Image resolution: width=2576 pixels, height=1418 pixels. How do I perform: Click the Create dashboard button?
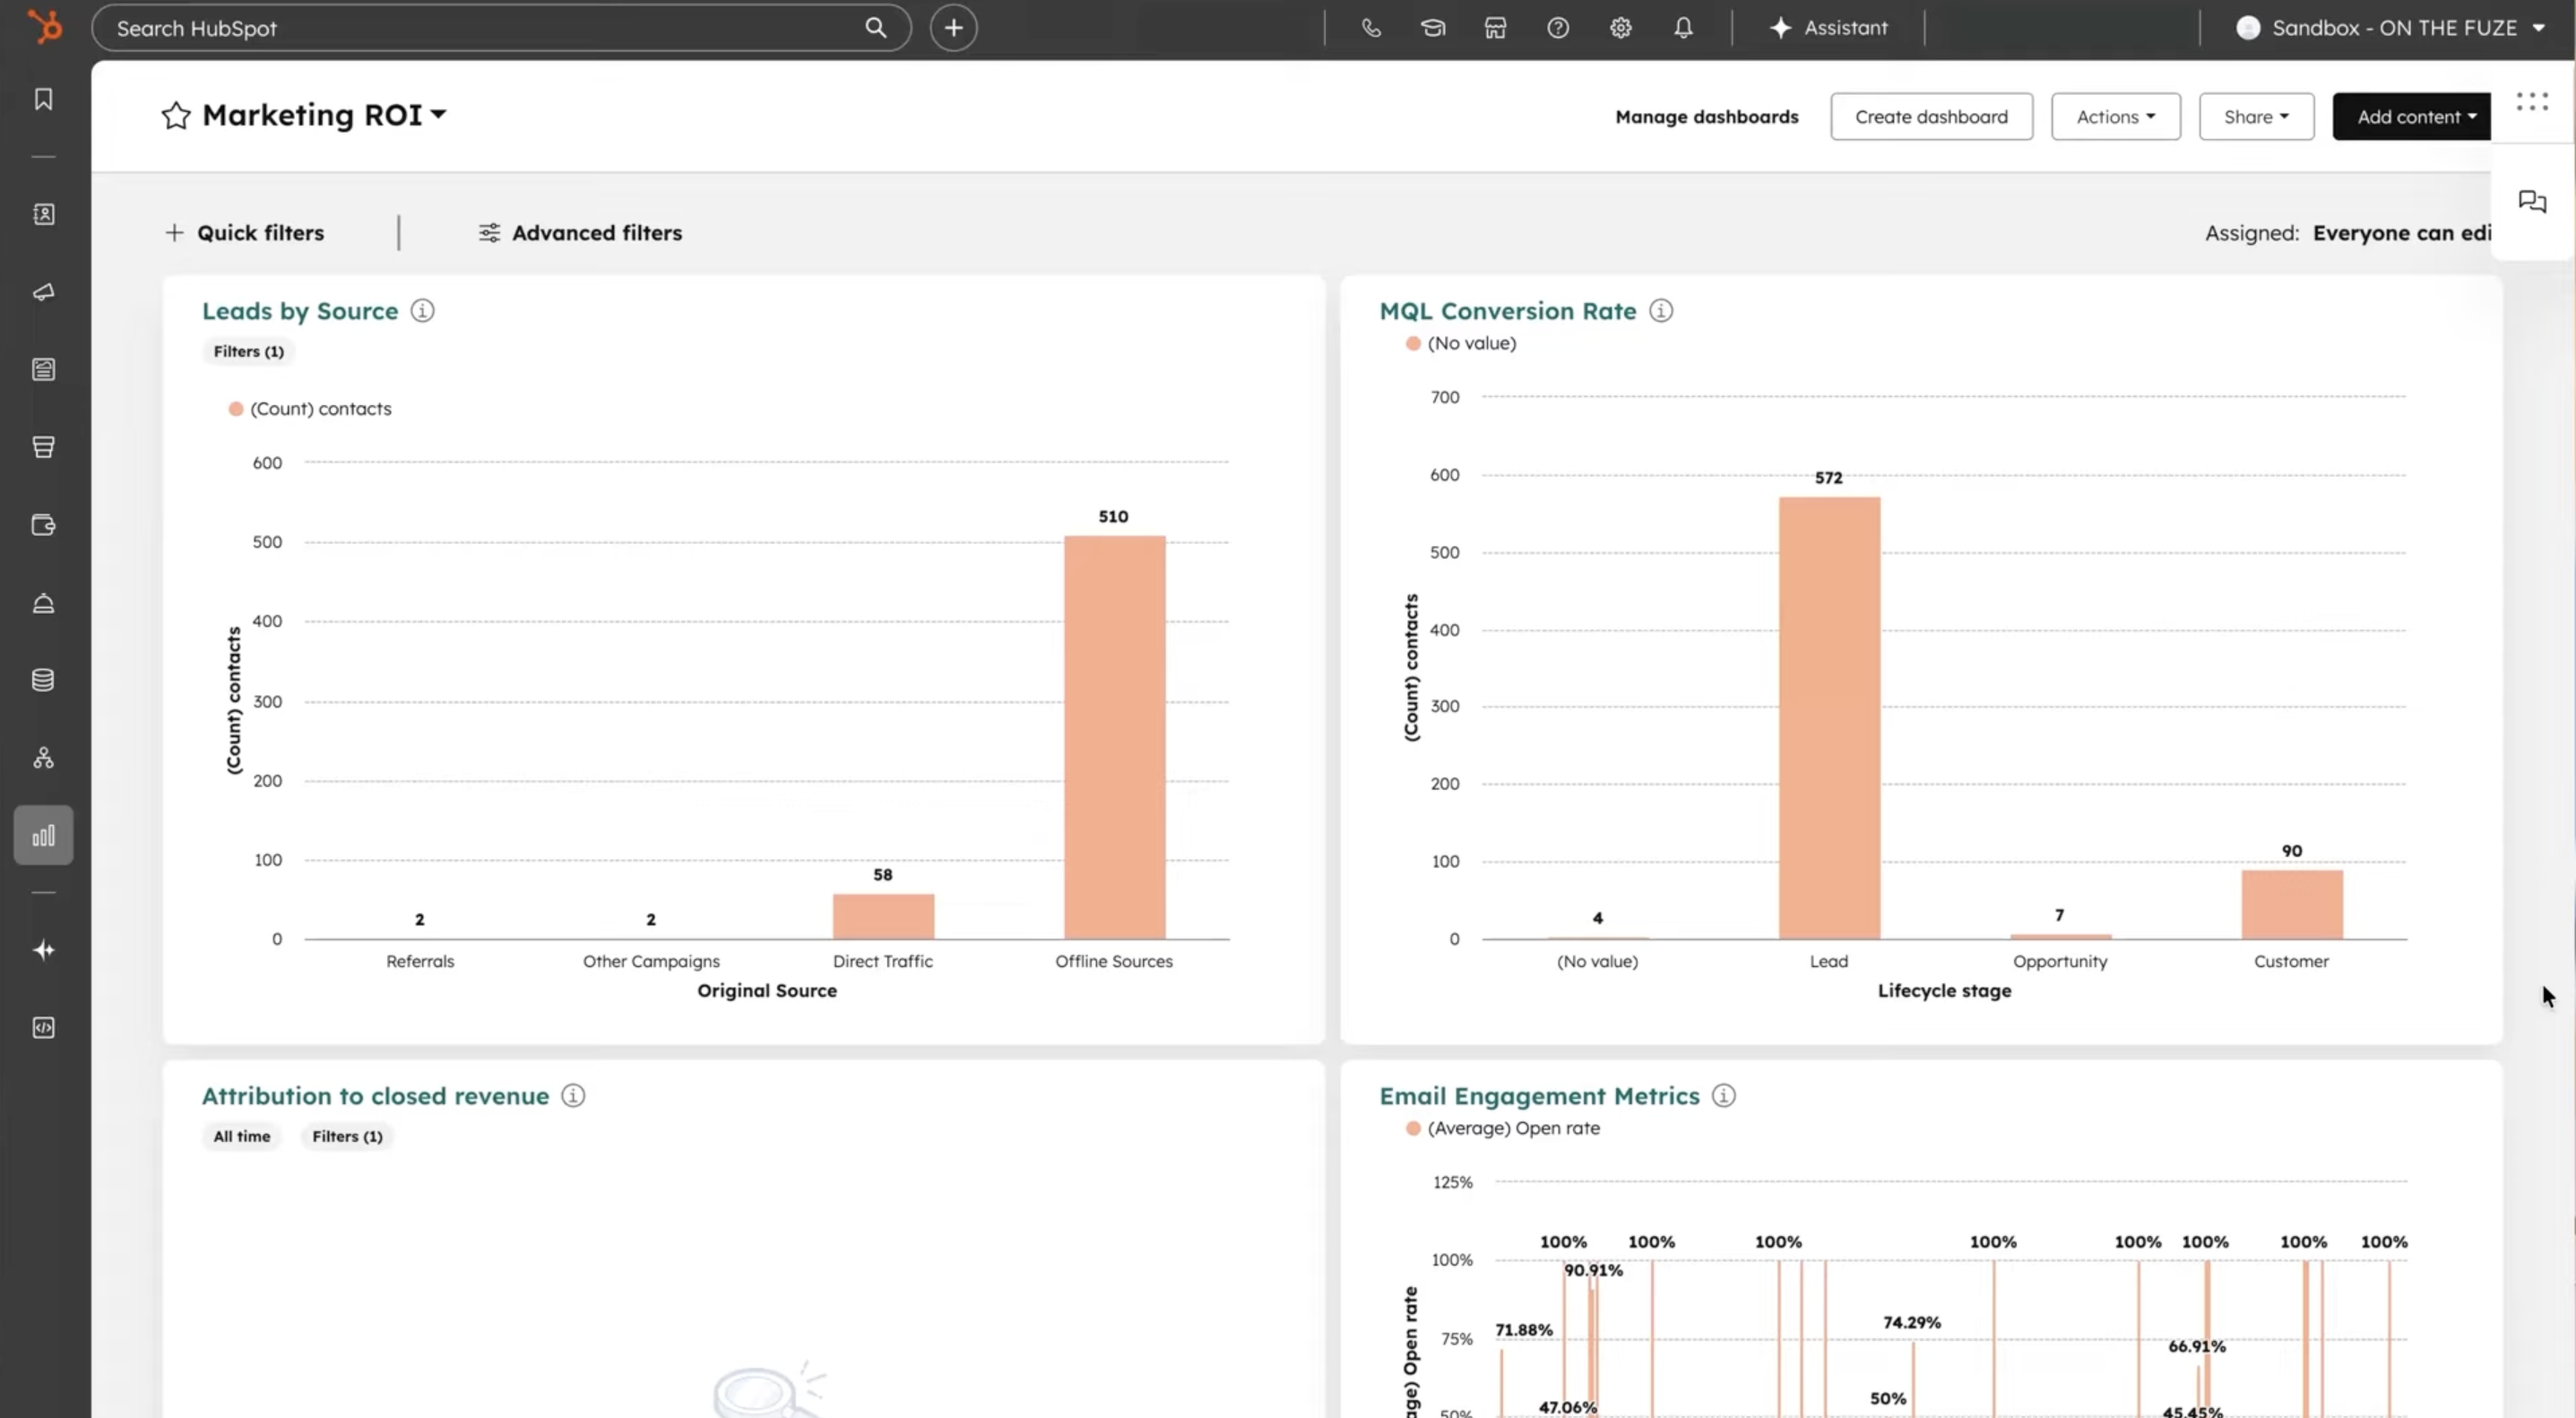[1931, 117]
